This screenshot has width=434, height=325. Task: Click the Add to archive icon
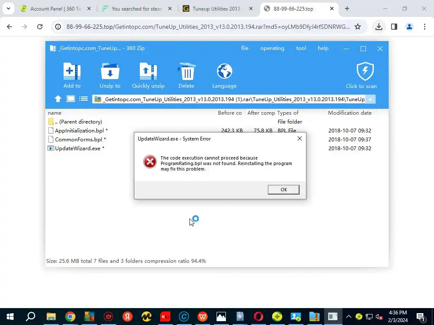[72, 71]
